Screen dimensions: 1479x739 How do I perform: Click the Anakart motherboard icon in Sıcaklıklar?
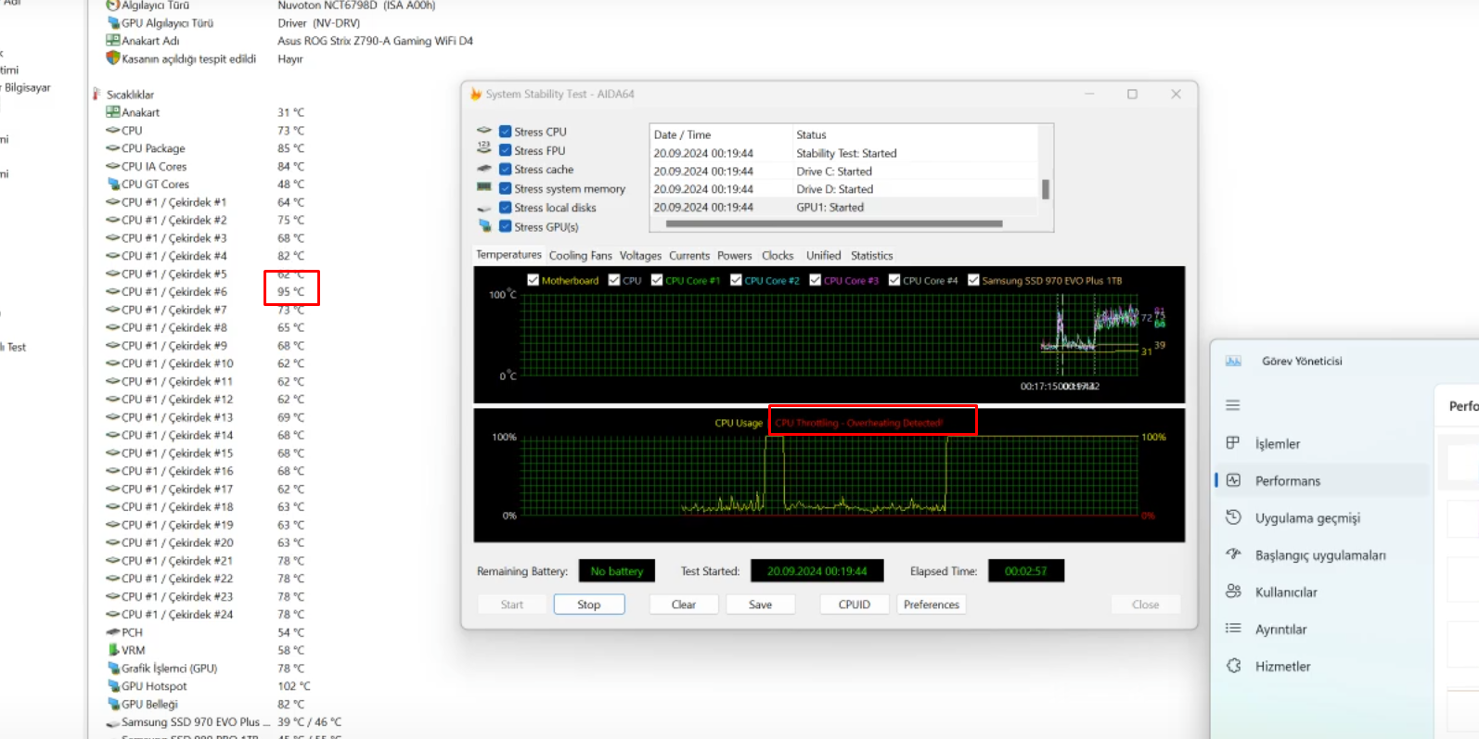click(x=113, y=112)
